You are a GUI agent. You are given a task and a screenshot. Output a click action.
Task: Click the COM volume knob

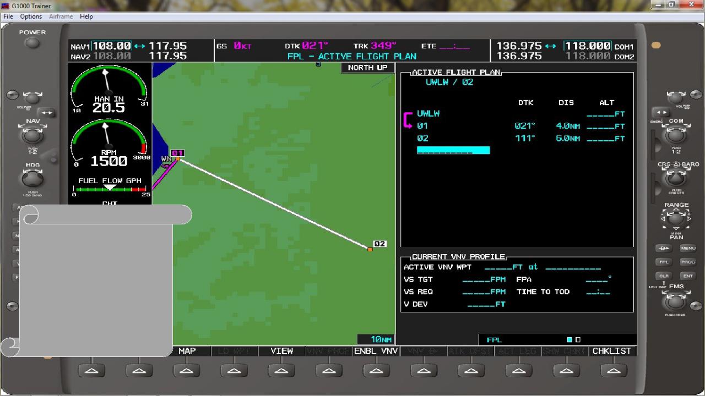click(676, 97)
